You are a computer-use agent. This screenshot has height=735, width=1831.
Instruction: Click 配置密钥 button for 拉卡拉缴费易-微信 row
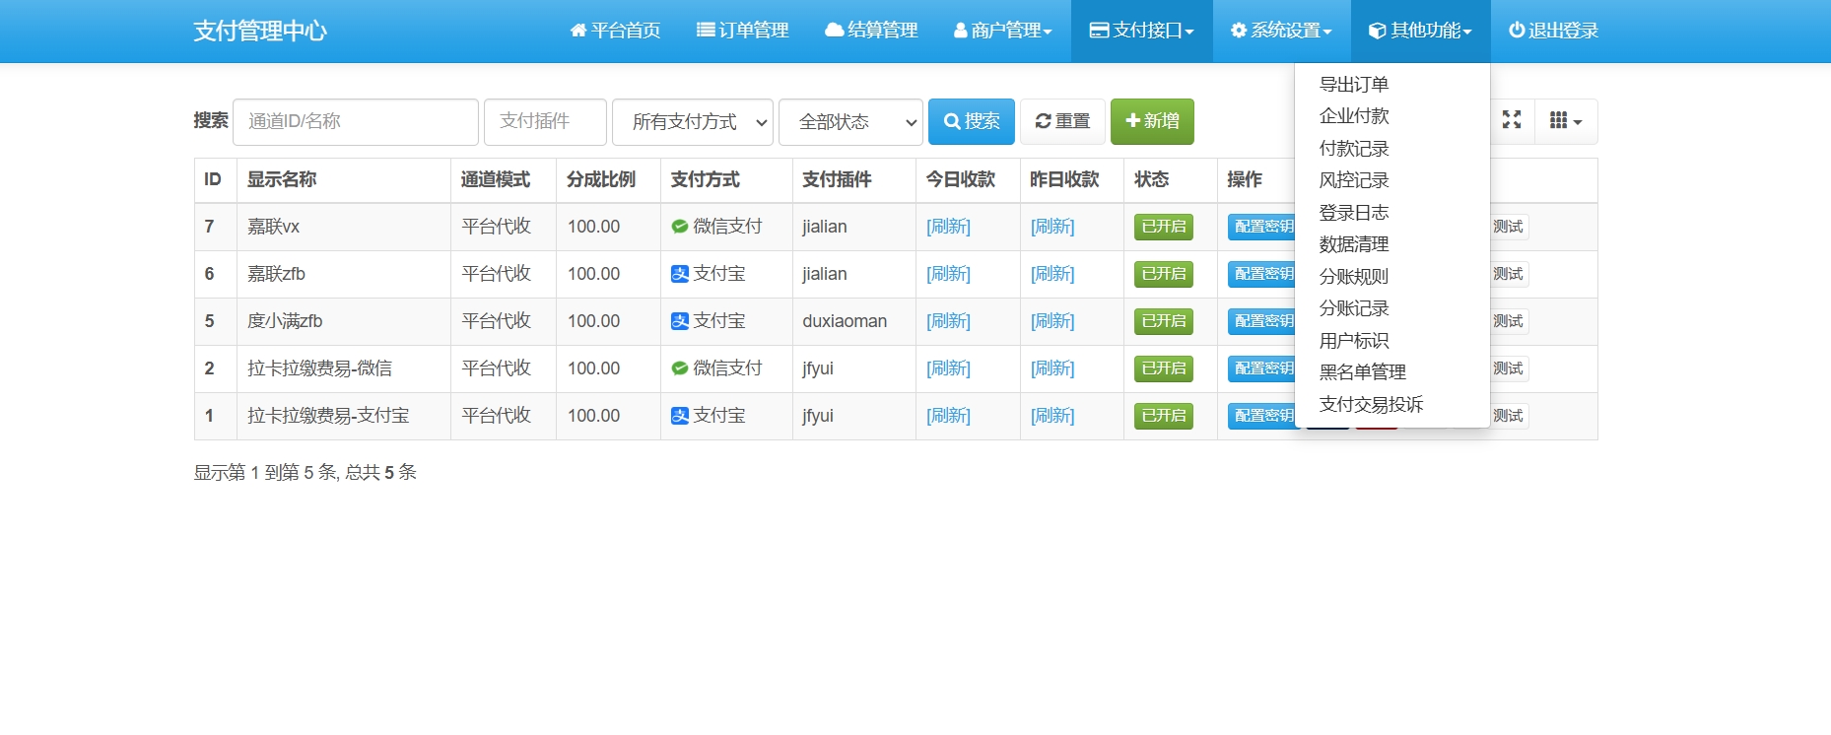point(1262,368)
